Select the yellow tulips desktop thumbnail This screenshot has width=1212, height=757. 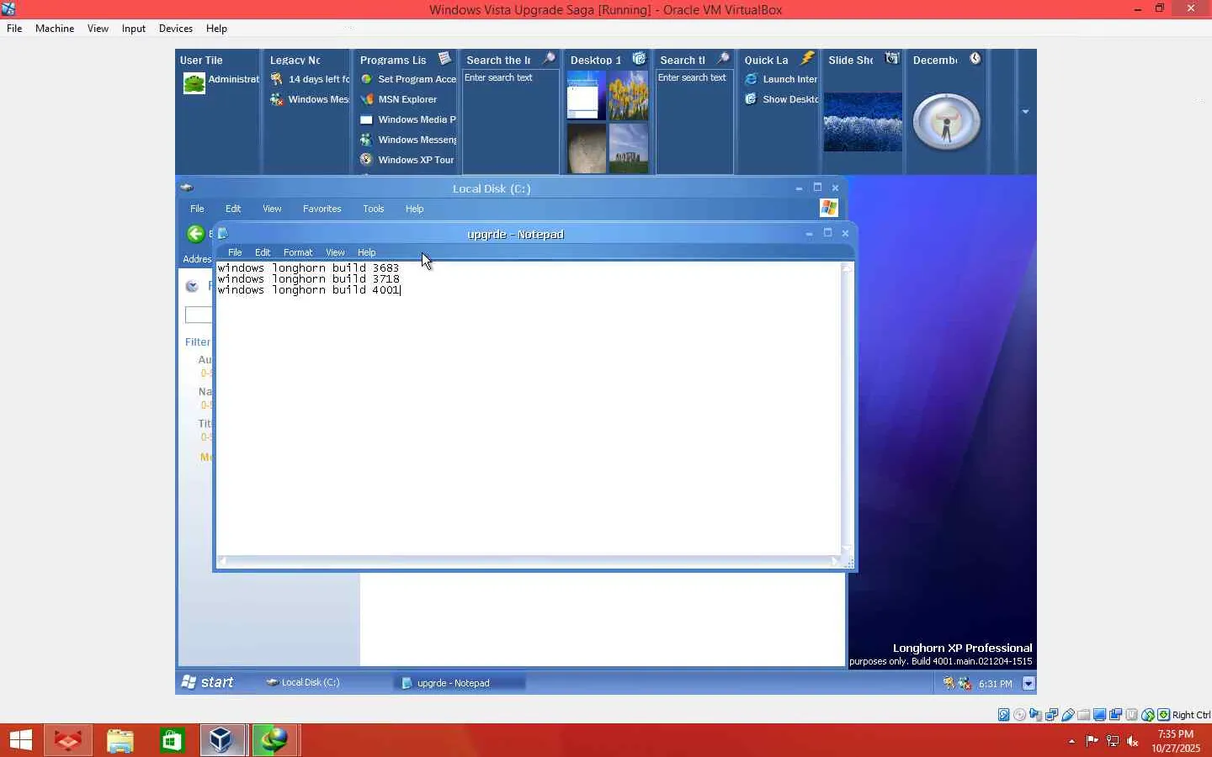629,95
